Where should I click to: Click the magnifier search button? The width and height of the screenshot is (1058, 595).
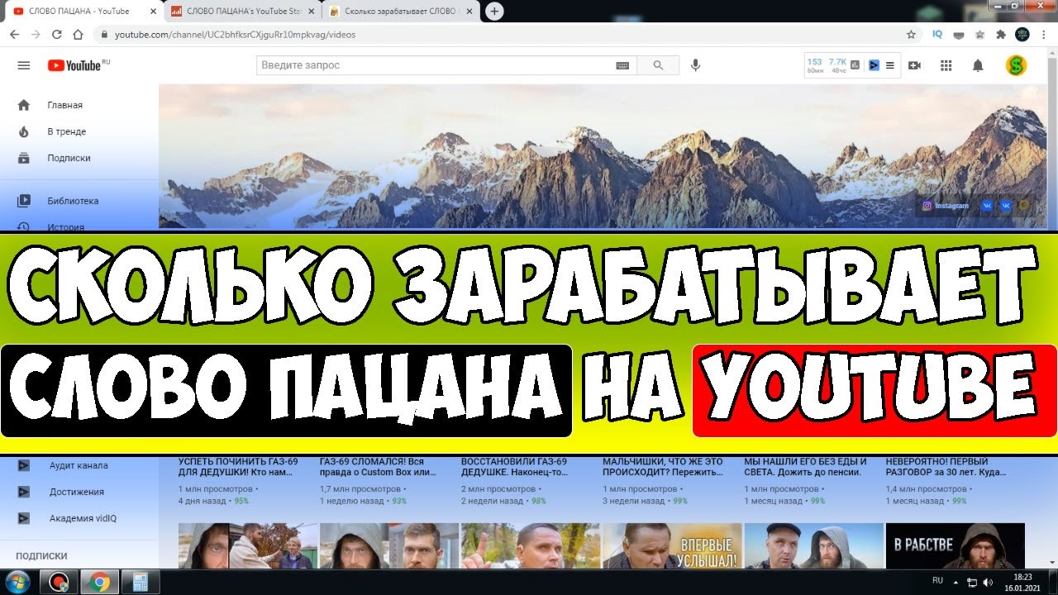coord(658,65)
